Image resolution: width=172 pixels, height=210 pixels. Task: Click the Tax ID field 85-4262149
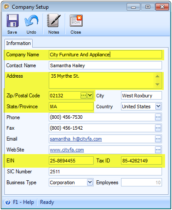click(x=142, y=161)
